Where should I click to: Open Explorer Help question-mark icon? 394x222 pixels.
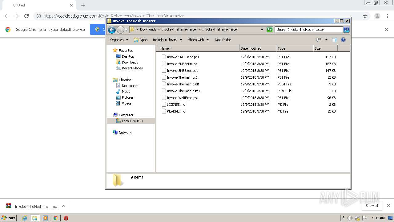pyautogui.click(x=343, y=40)
